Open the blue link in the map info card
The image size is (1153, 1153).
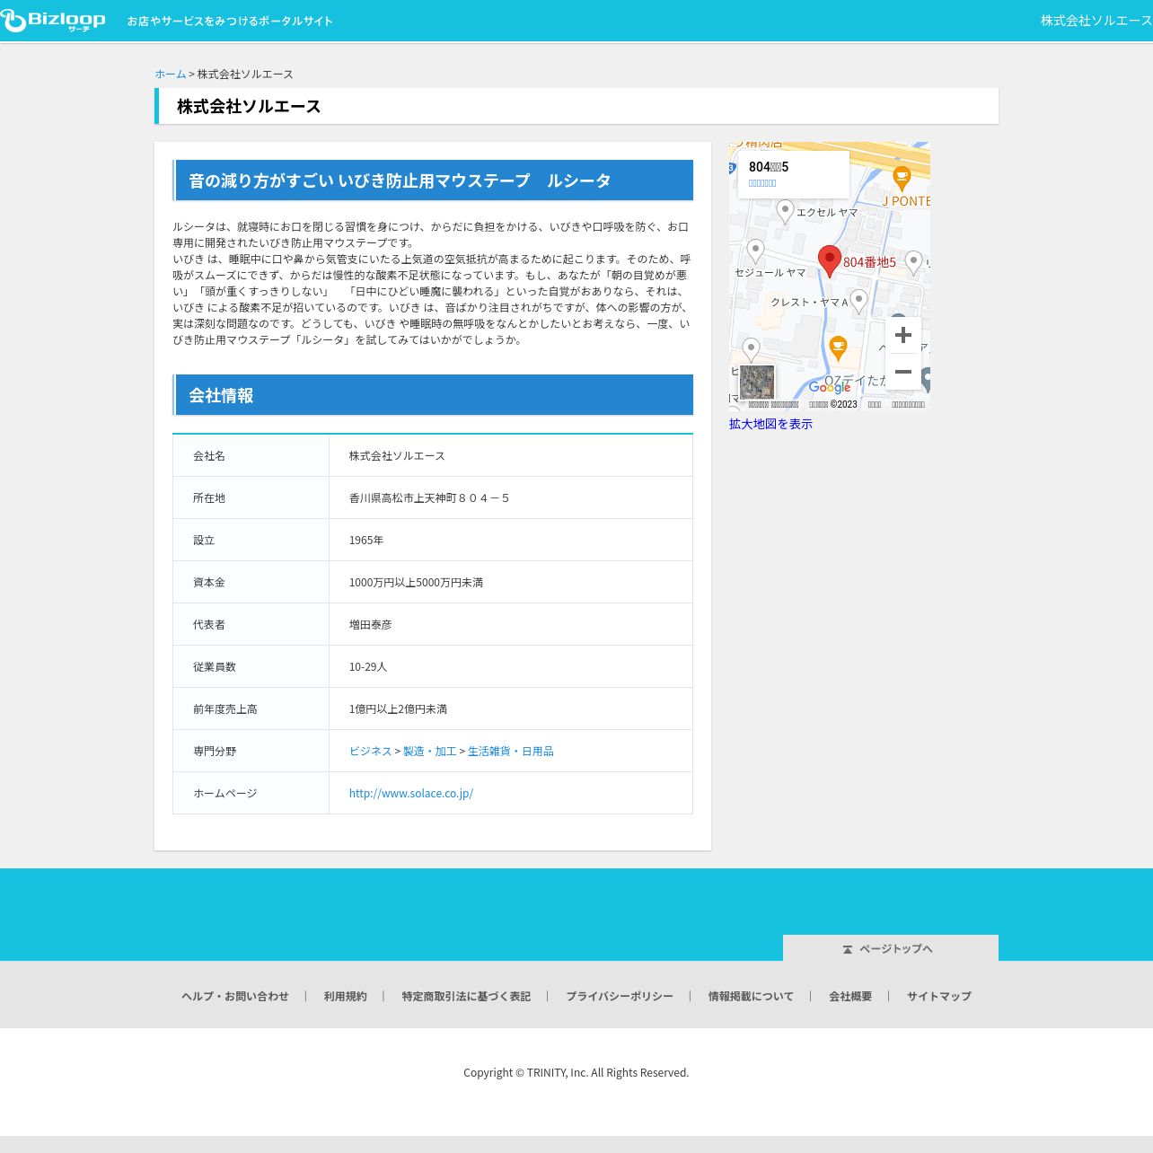click(762, 183)
